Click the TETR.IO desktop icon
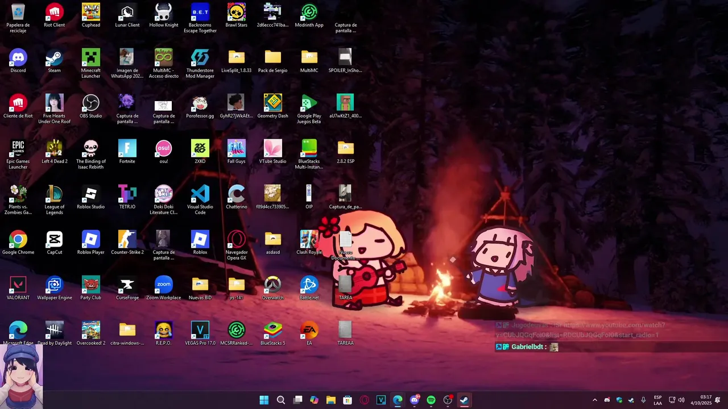Viewport: 728px width, 409px height. pyautogui.click(x=127, y=197)
